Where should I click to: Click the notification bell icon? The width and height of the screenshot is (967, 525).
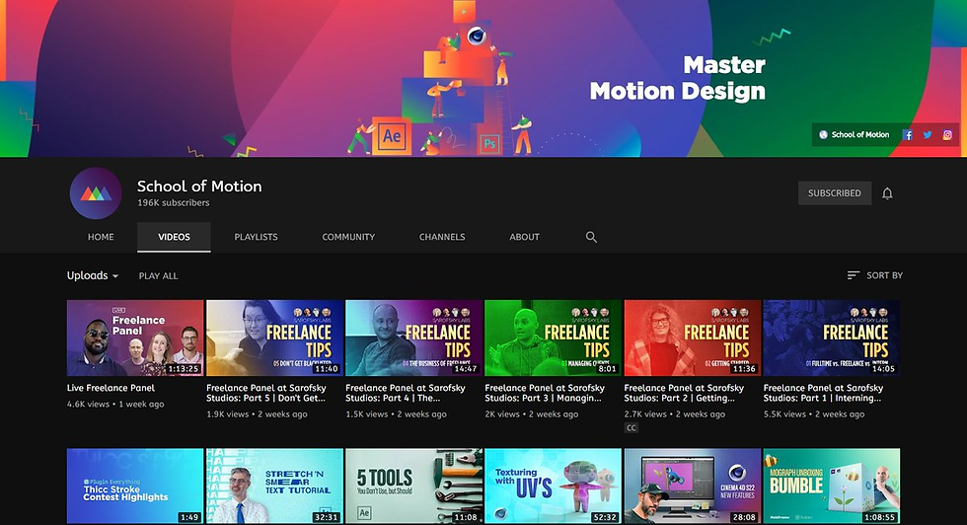click(887, 193)
